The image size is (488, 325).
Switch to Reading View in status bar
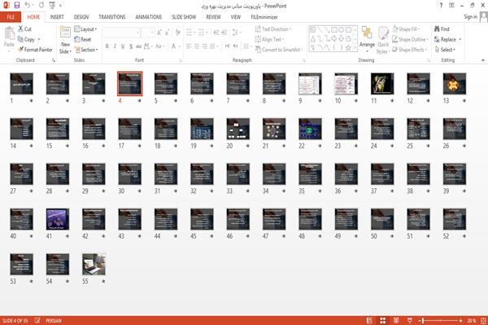[396, 320]
